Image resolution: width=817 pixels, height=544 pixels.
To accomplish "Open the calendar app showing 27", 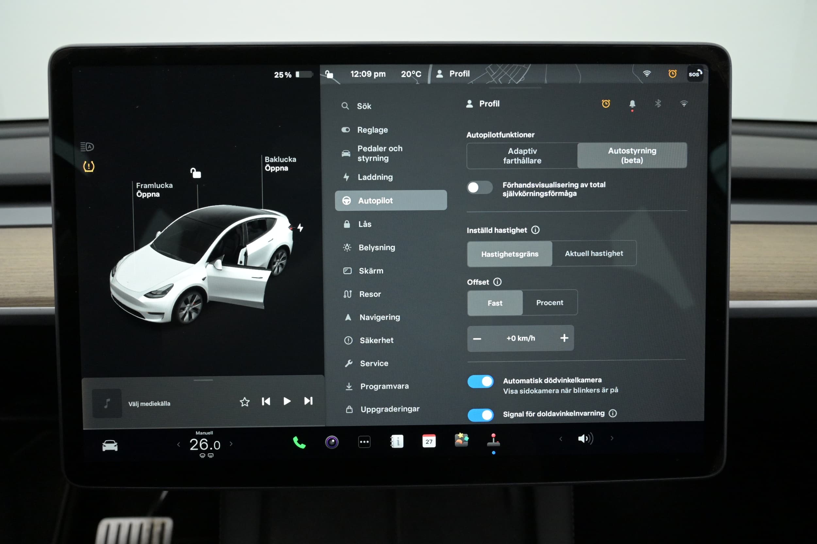I will pos(429,441).
